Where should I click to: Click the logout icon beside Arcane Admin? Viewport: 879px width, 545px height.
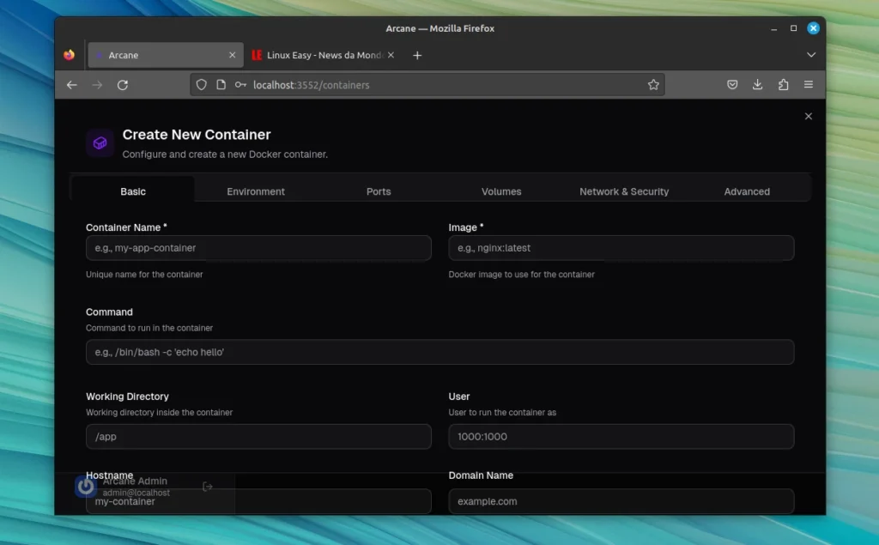pos(207,487)
